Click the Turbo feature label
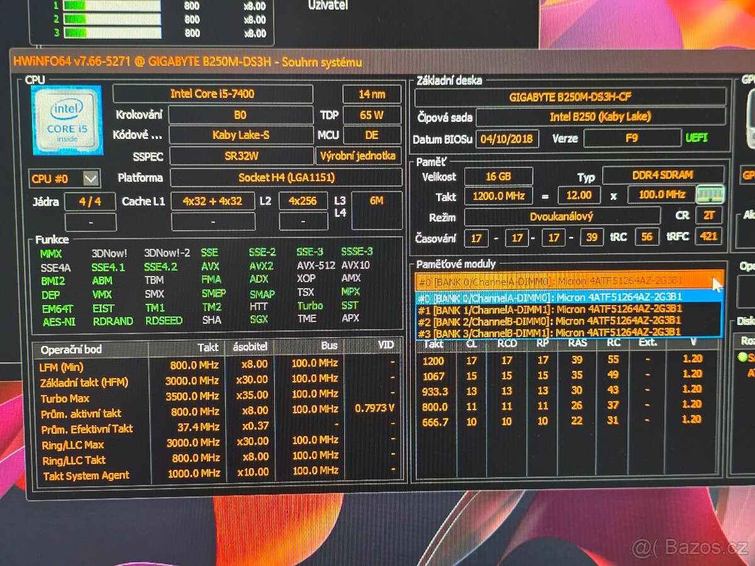755x566 pixels. [310, 306]
